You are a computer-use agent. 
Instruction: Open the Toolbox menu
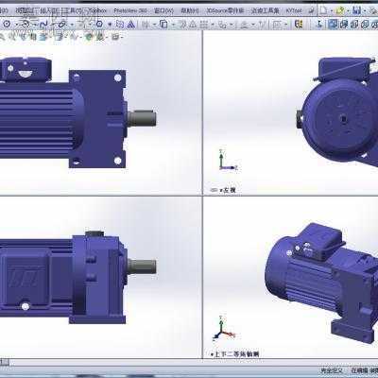point(97,10)
